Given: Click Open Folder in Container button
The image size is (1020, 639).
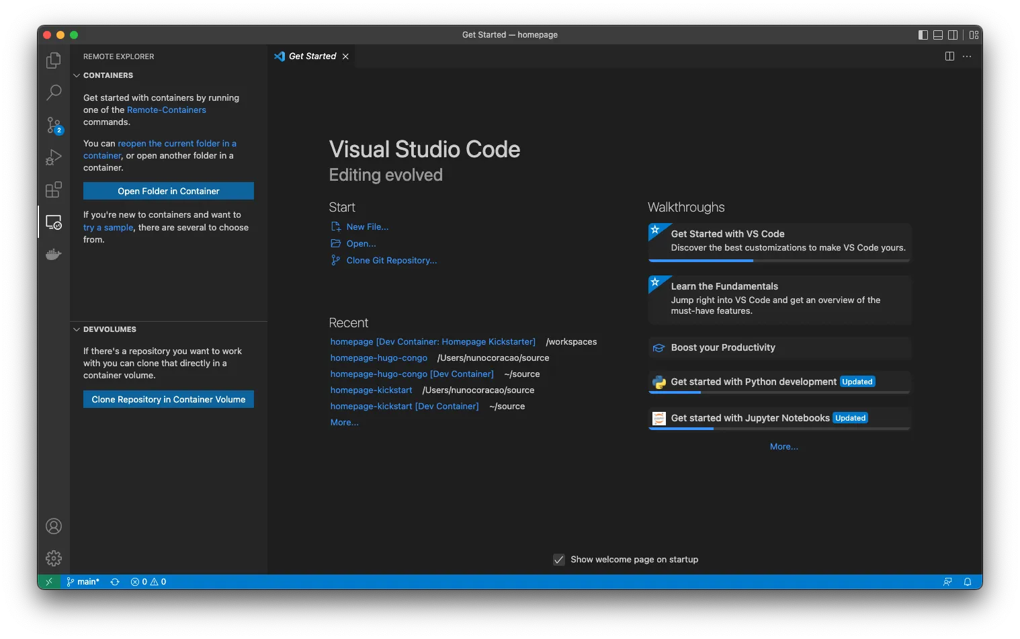Looking at the screenshot, I should coord(169,191).
